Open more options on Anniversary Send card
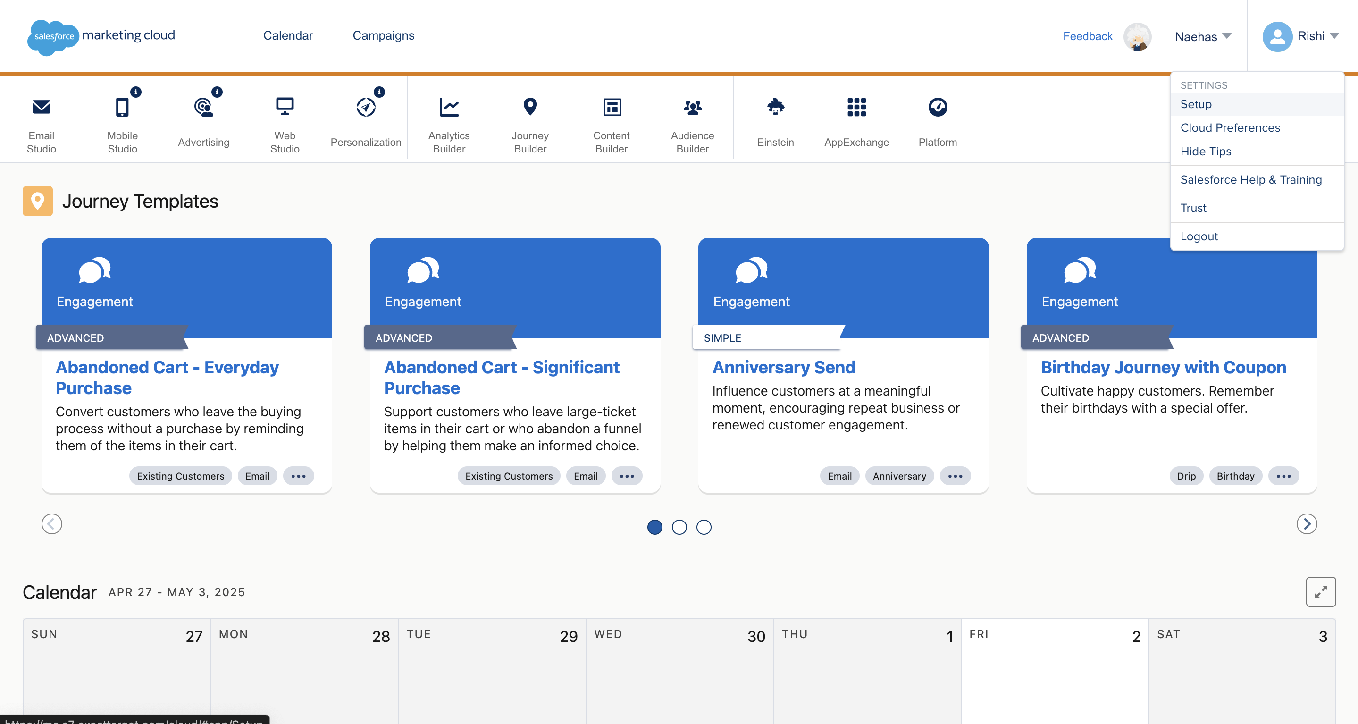The image size is (1358, 724). point(955,476)
